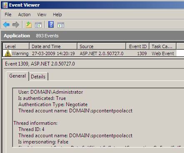
Task: Switch to the General tab
Action: [17, 76]
